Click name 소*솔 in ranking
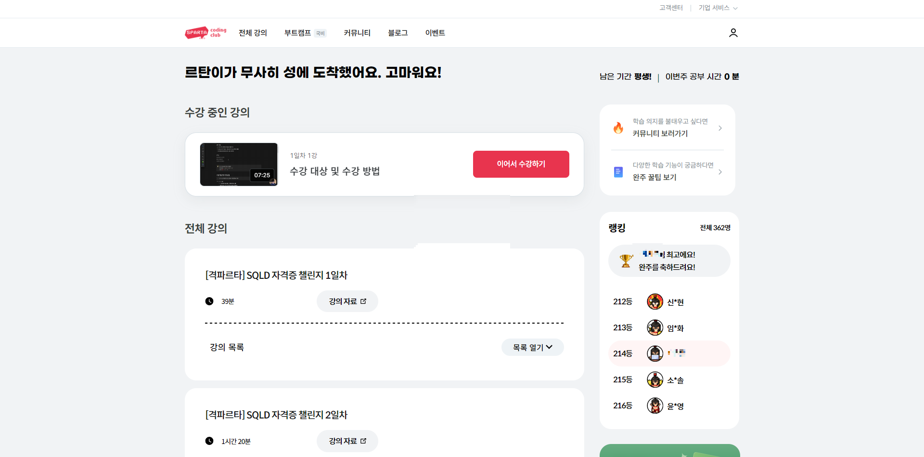 (x=675, y=380)
